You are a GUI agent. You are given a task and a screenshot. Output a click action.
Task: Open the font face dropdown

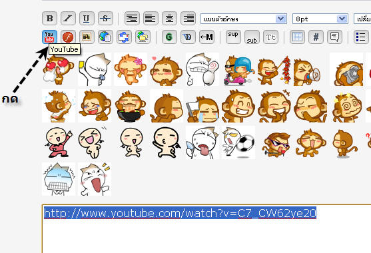[x=244, y=19]
